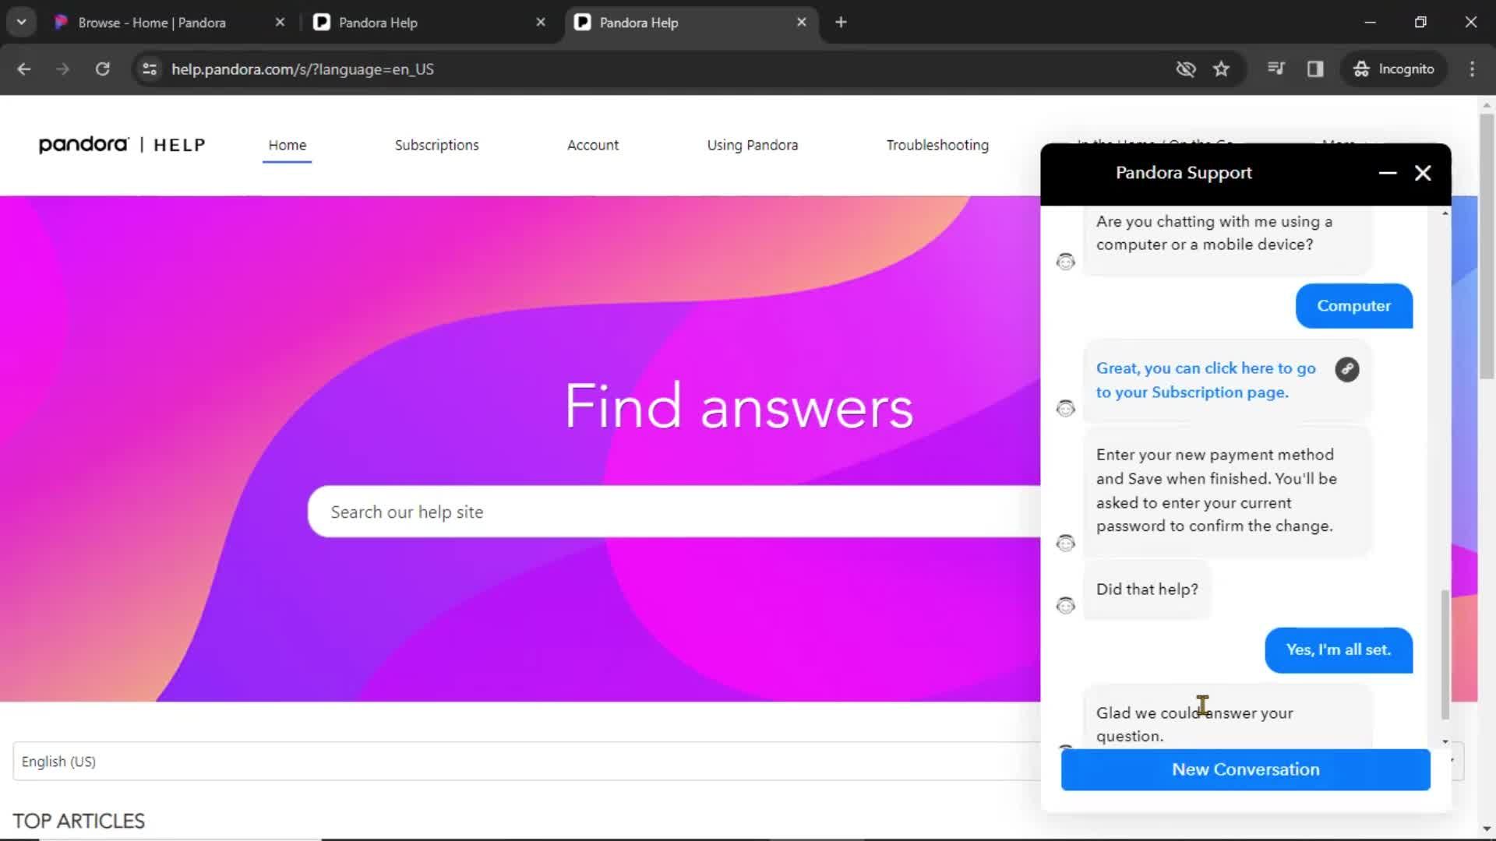
Task: Click the browser back arrow
Action: coord(23,69)
